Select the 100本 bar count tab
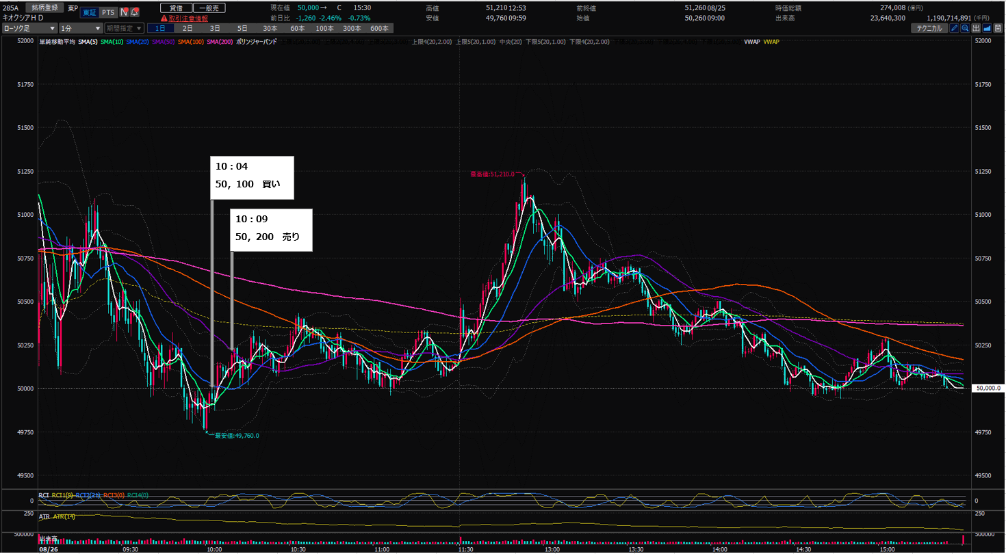This screenshot has height=554, width=1006. (324, 29)
